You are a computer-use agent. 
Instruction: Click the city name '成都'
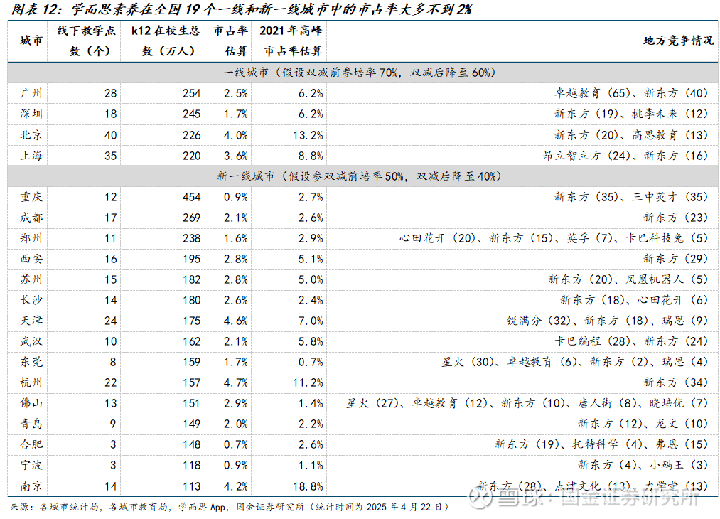click(31, 218)
